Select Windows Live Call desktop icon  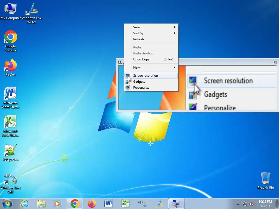[x=11, y=183]
